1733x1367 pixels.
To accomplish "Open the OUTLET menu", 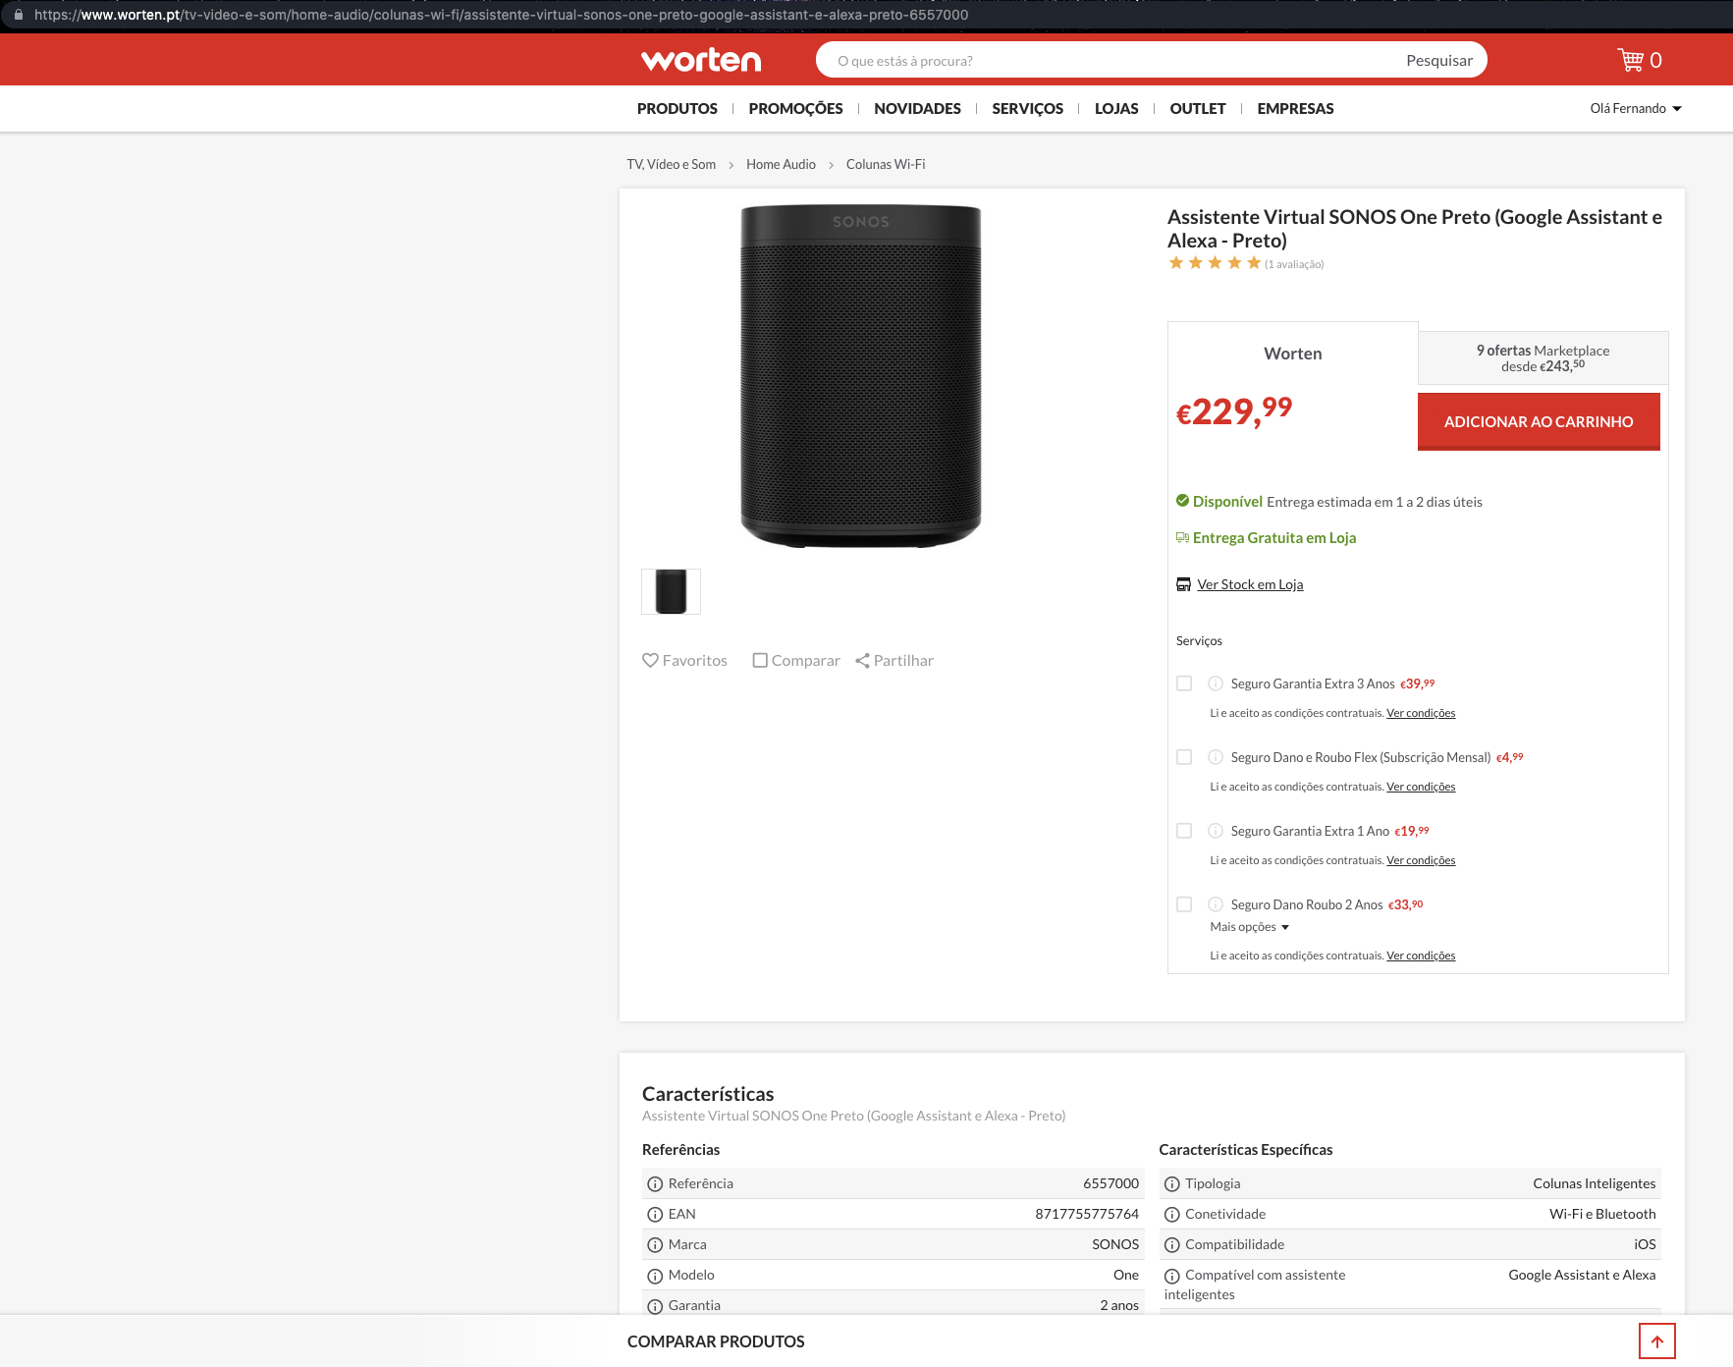I will coord(1198,108).
